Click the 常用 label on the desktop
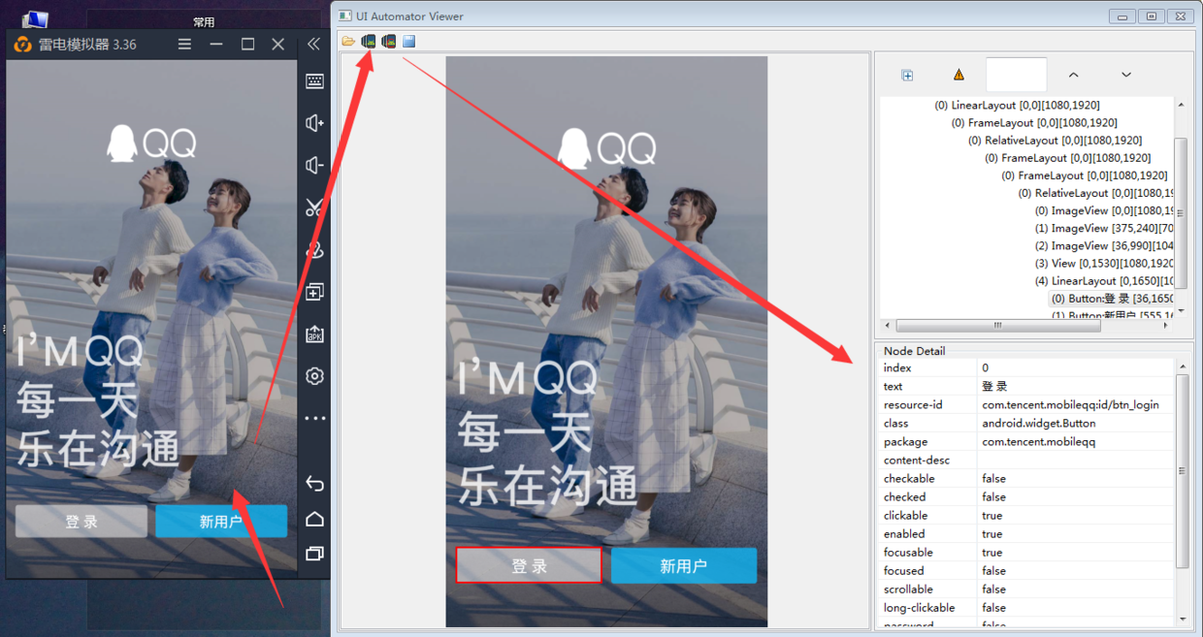The height and width of the screenshot is (637, 1203). 204,21
